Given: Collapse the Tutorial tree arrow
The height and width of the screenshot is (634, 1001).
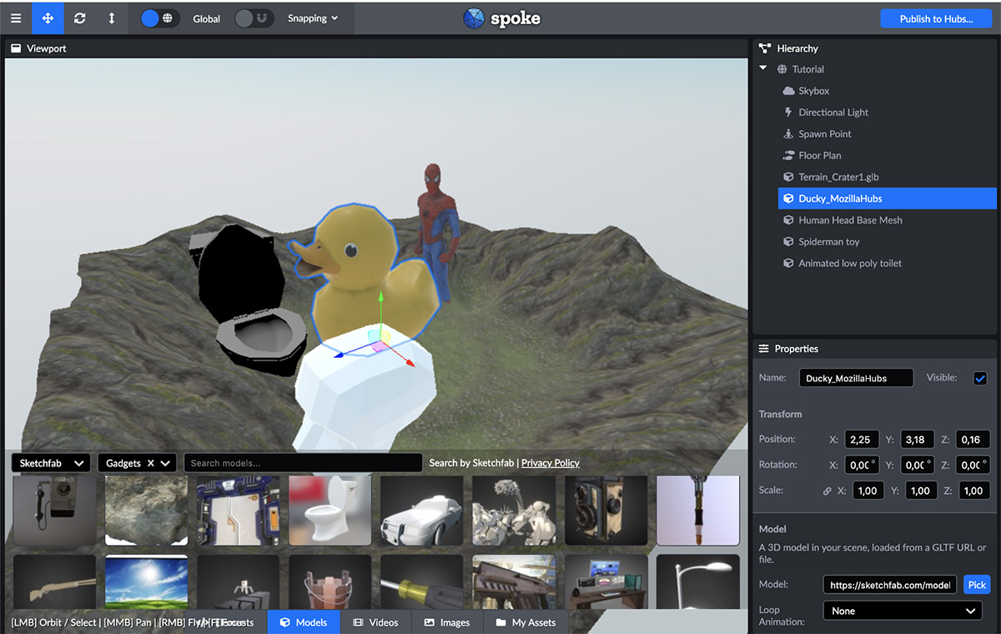Looking at the screenshot, I should 763,69.
